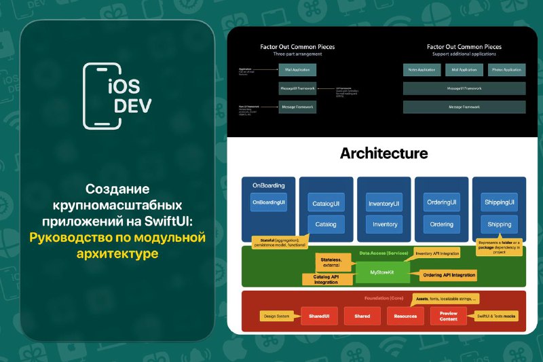This screenshot has width=543, height=362.
Task: Click the "Inventory API Integration" note
Action: (437, 253)
